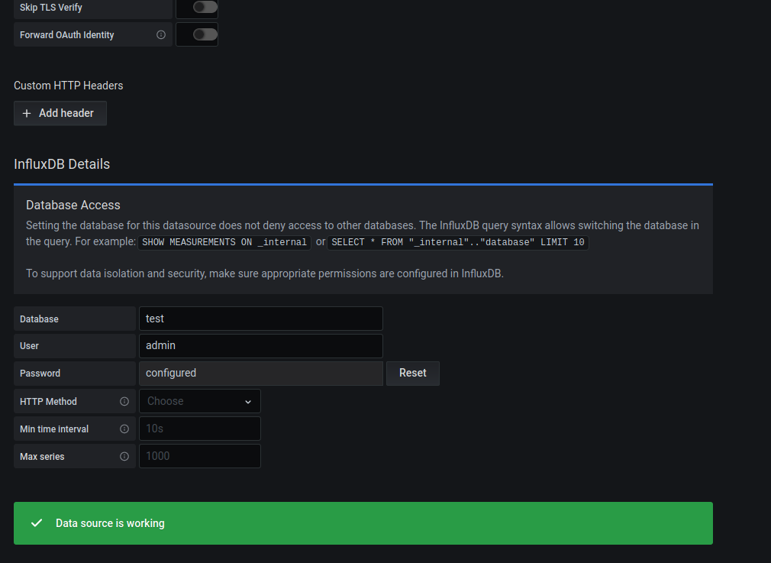Image resolution: width=771 pixels, height=563 pixels.
Task: Click the configured Password field
Action: [x=260, y=374]
